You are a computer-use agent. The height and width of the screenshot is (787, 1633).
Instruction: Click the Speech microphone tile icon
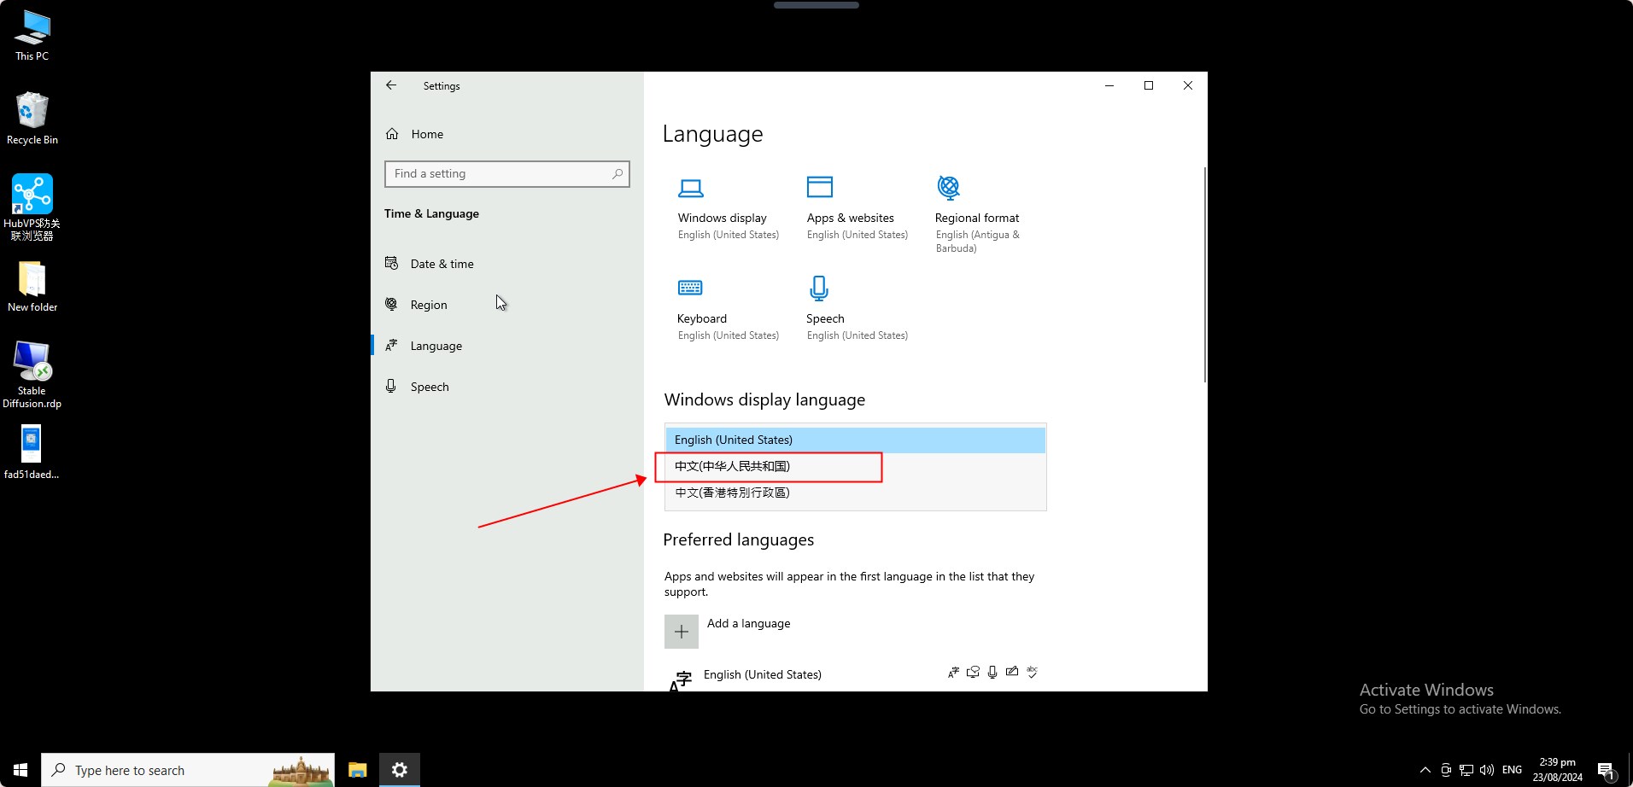[x=818, y=289]
